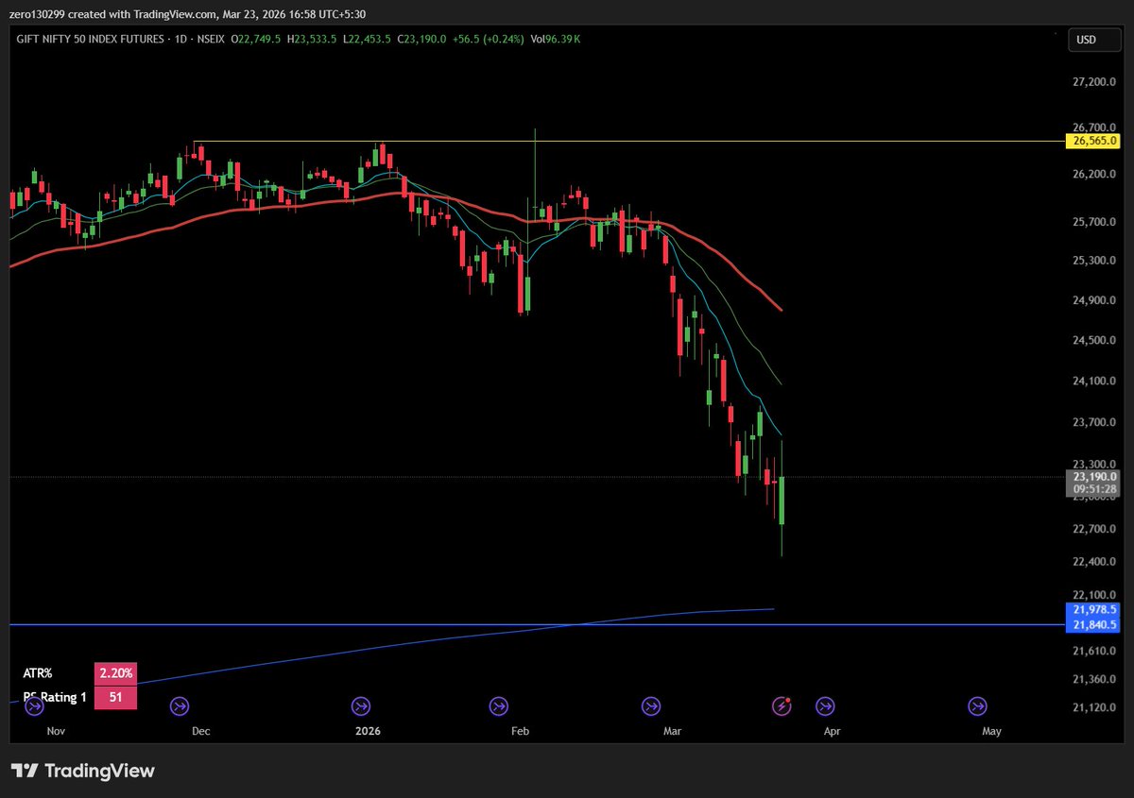Click the 23,700.0 price axis value
Image resolution: width=1134 pixels, height=798 pixels.
[x=1094, y=422]
